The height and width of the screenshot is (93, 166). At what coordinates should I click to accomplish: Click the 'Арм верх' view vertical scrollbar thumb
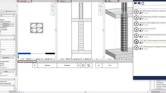pyautogui.click(x=56, y=30)
